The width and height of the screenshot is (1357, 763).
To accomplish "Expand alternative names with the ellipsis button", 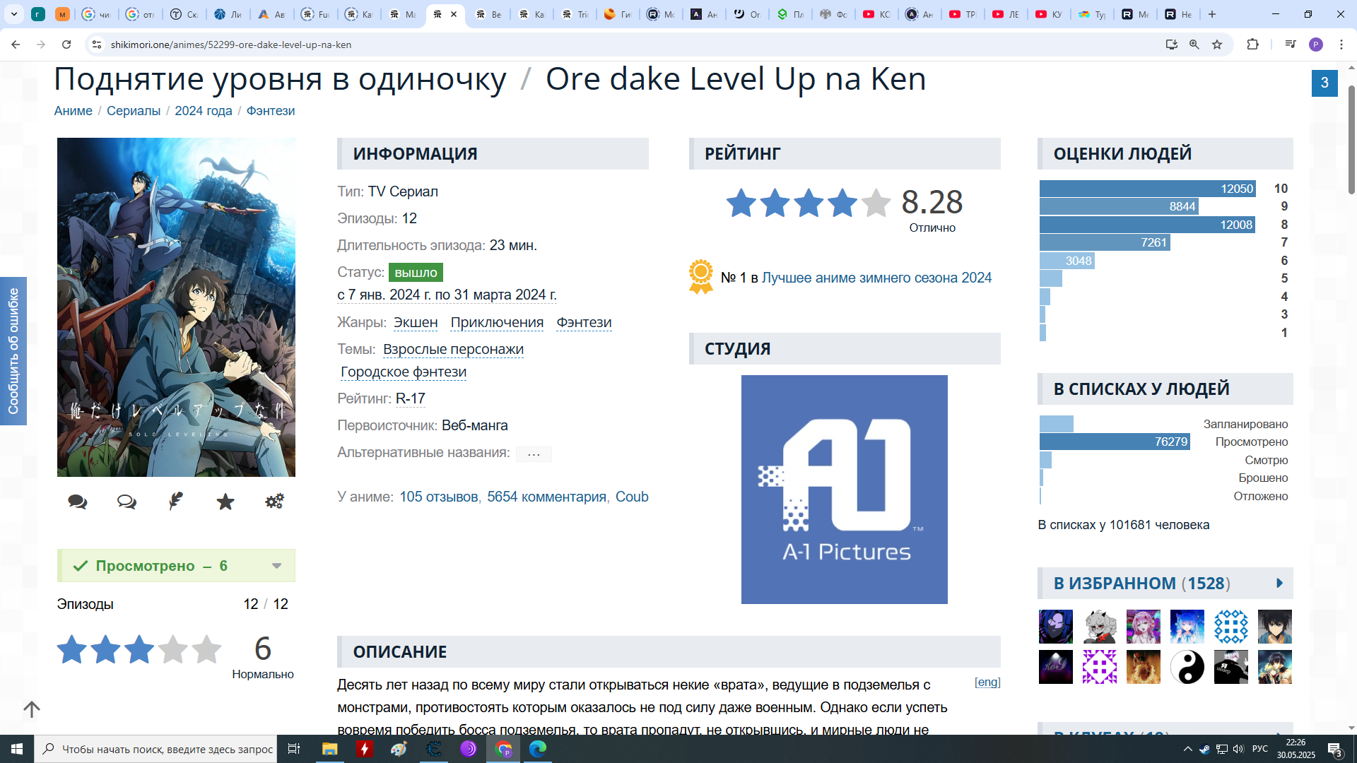I will (534, 454).
